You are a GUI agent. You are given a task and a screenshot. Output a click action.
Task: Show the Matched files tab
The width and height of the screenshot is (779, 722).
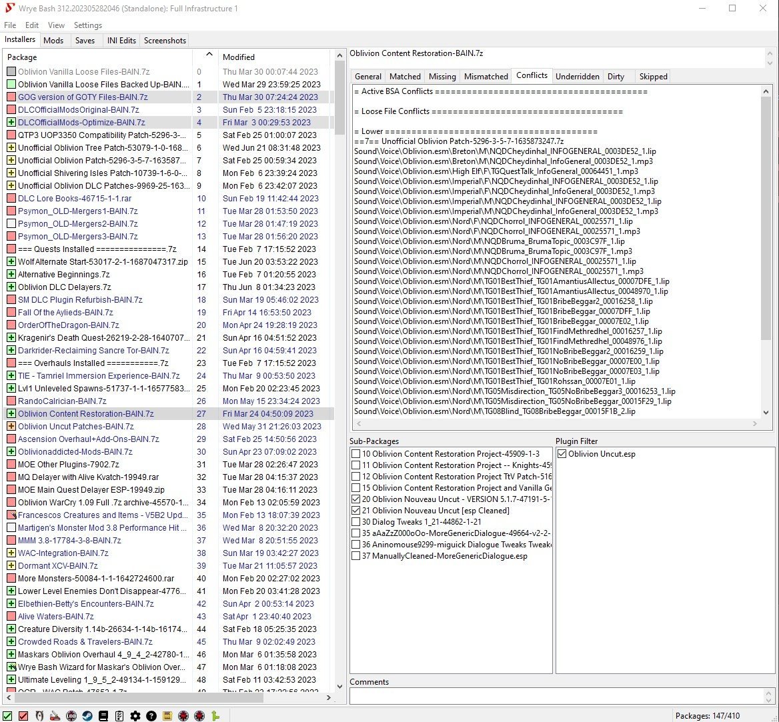pos(405,77)
